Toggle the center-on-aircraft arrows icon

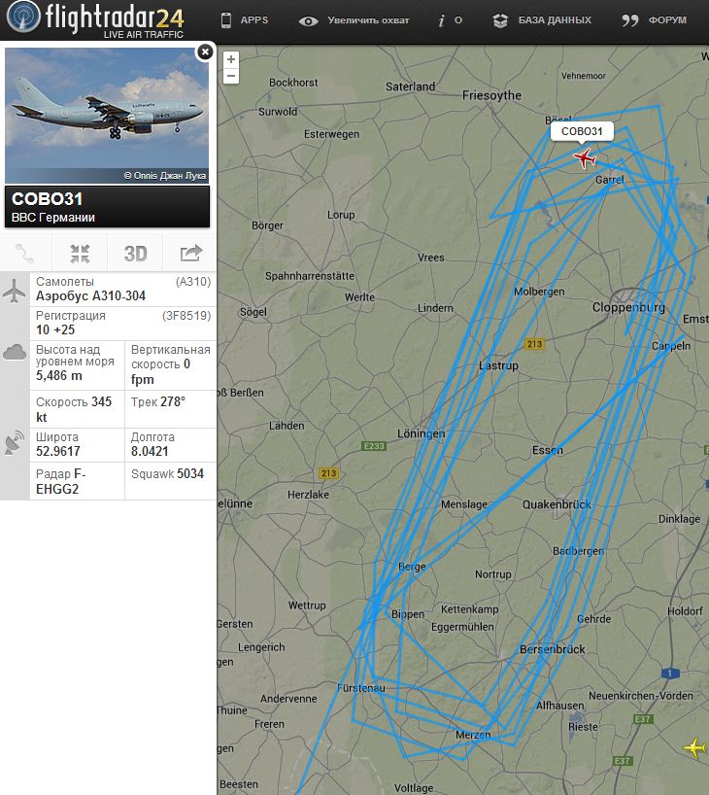[80, 254]
